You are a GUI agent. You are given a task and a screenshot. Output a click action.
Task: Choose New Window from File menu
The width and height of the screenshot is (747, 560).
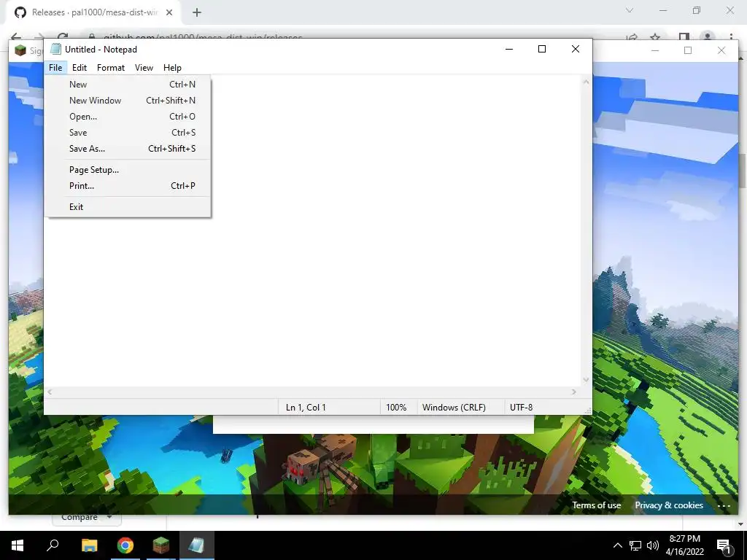point(128,101)
